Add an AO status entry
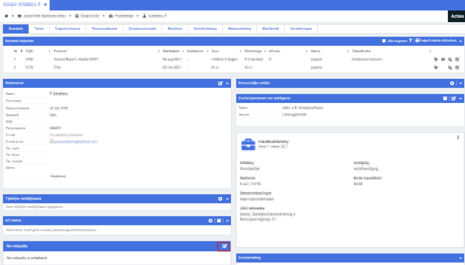The height and width of the screenshot is (265, 465). coord(211,221)
